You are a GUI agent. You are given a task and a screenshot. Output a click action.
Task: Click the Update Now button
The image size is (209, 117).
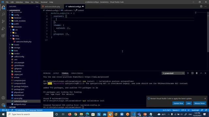click(178, 103)
